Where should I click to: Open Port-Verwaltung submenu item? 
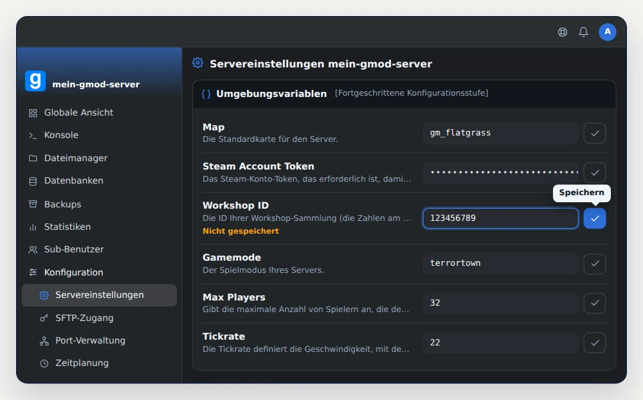(x=99, y=341)
